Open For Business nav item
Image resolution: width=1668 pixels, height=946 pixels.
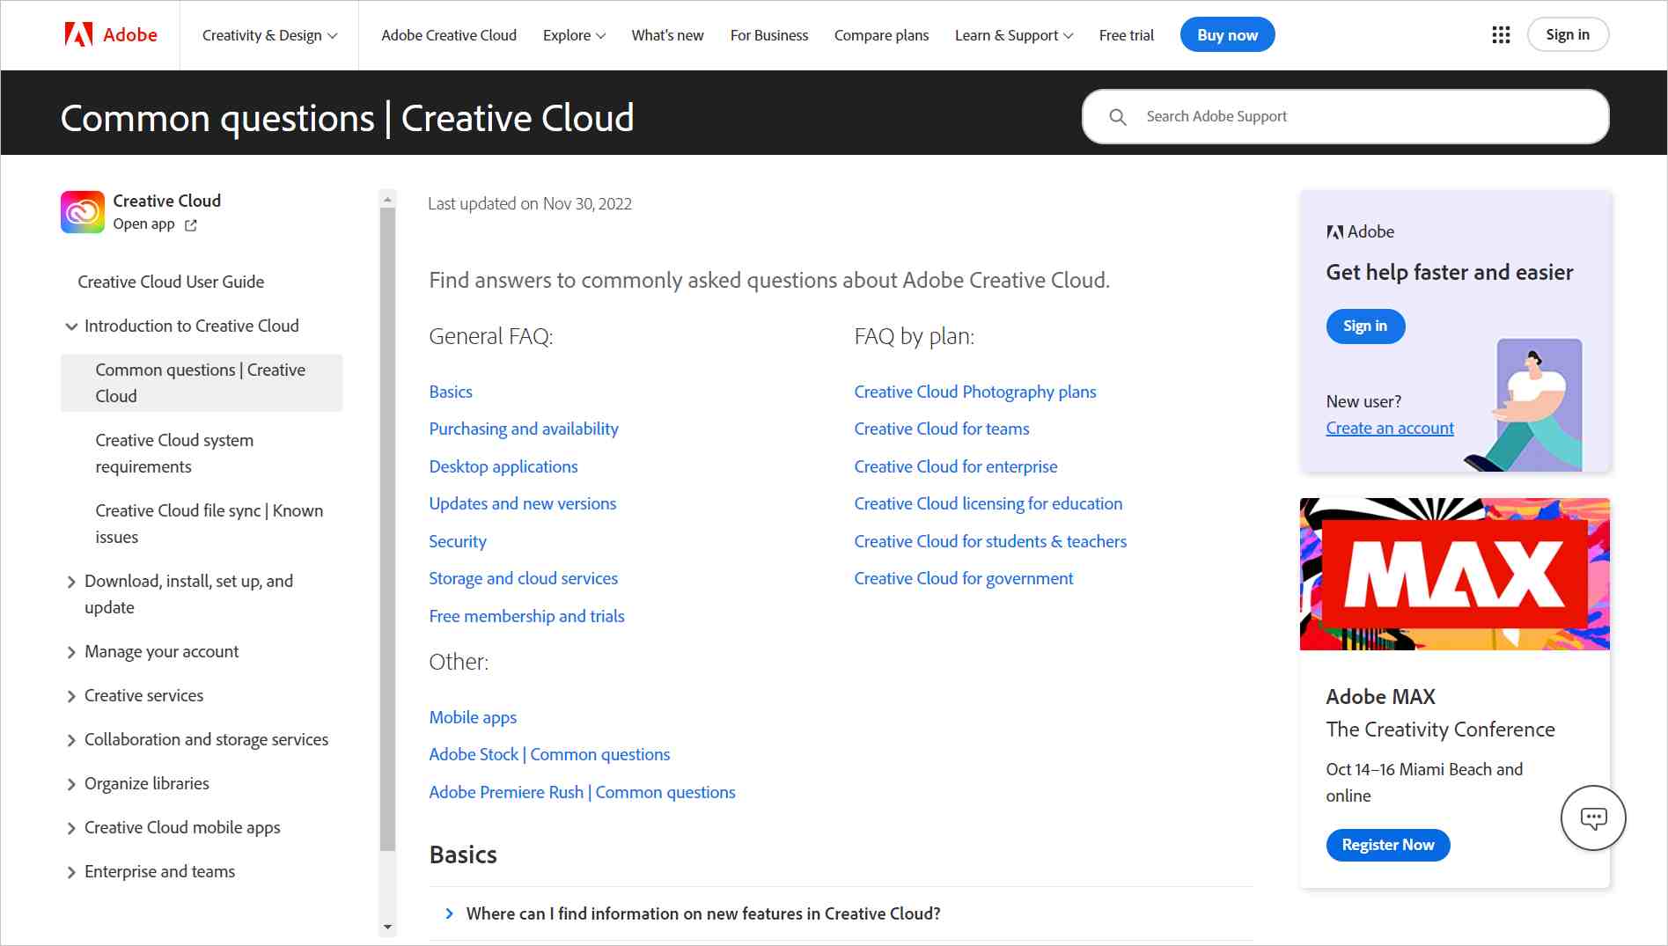[769, 35]
